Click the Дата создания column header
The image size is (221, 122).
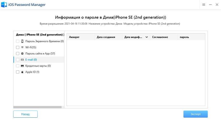[x=106, y=37]
